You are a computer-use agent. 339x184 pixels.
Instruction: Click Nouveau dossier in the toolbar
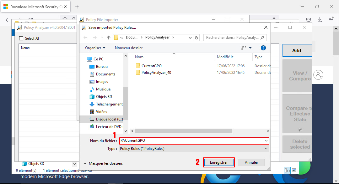(x=129, y=48)
